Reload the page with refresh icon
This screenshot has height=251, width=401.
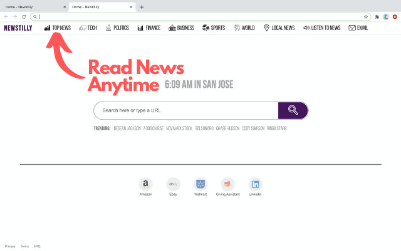pyautogui.click(x=24, y=17)
